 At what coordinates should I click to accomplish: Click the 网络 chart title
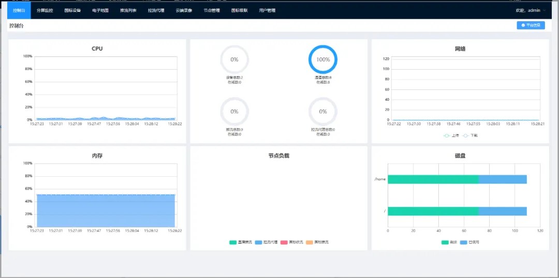pos(460,49)
